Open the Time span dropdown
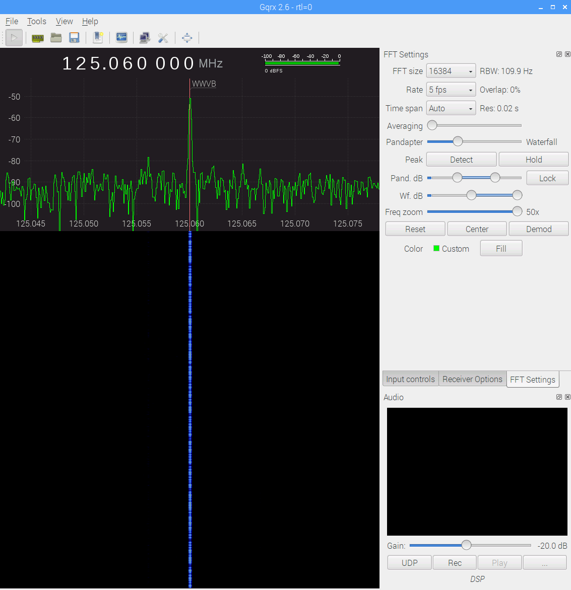Viewport: 571px width, 590px height. (x=451, y=109)
